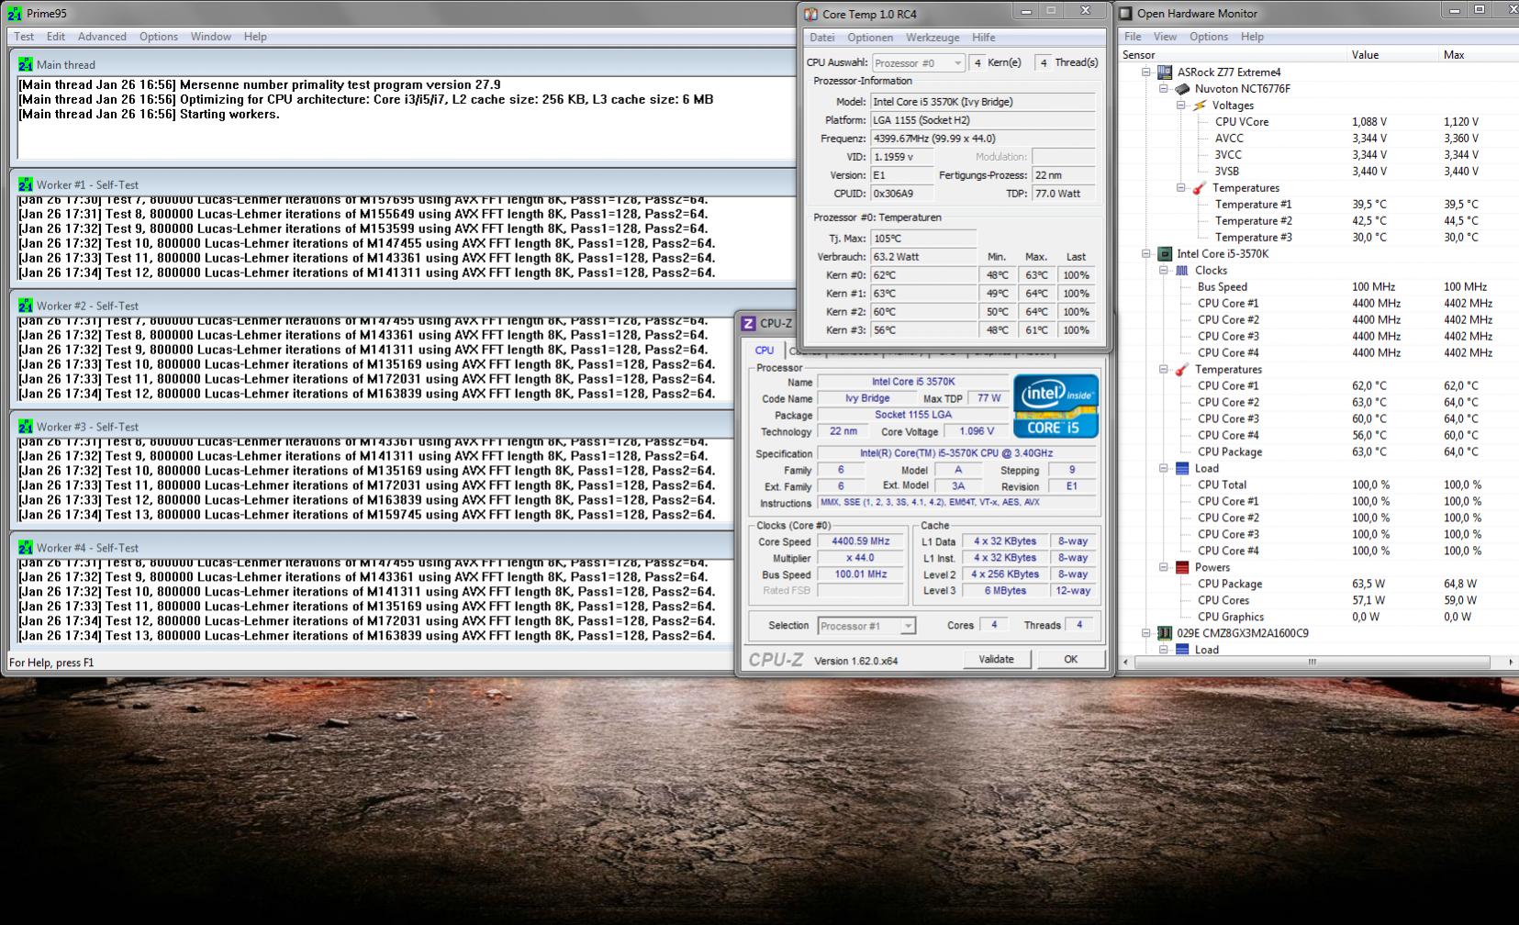Click the Max column header
This screenshot has width=1519, height=925.
[x=1480, y=55]
